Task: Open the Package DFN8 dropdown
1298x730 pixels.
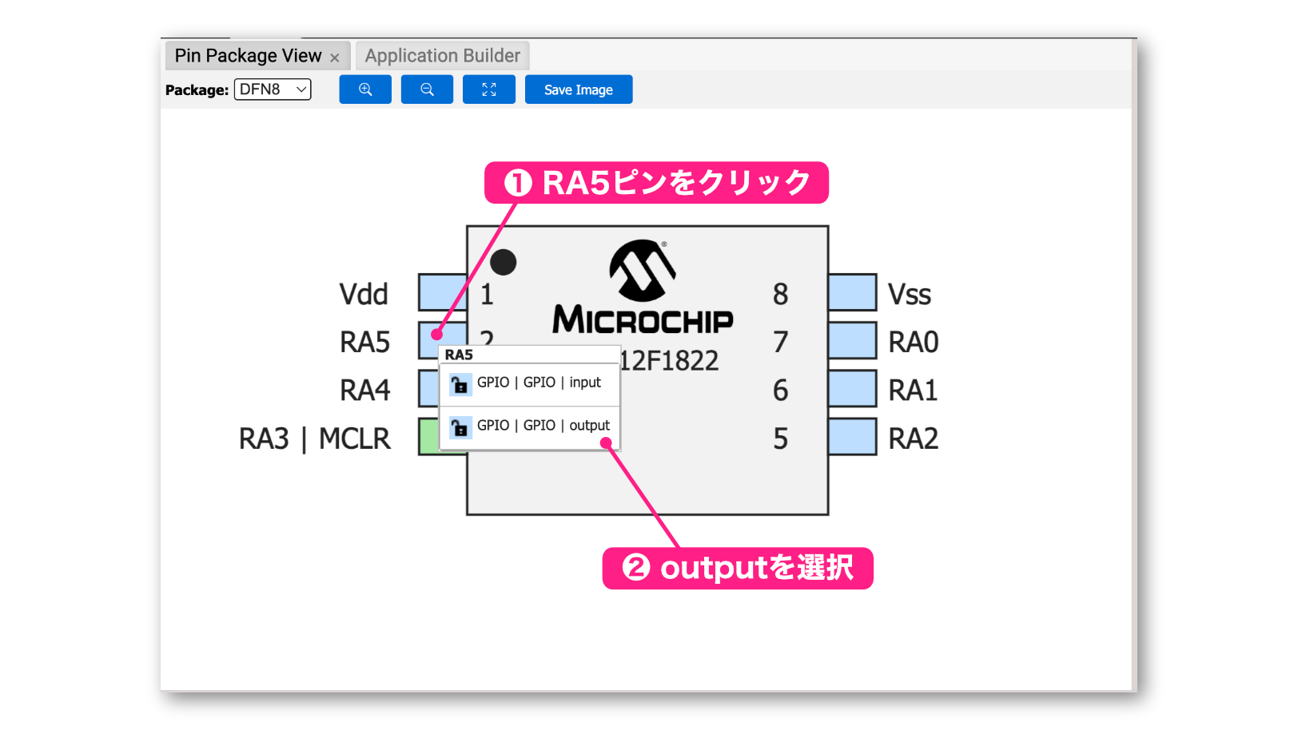Action: (273, 89)
